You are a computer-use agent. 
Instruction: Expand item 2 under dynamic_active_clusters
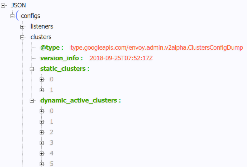tap(42, 132)
